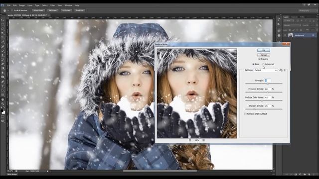The height and width of the screenshot is (179, 319).
Task: Select the Basic radio option
Action: pos(253,64)
